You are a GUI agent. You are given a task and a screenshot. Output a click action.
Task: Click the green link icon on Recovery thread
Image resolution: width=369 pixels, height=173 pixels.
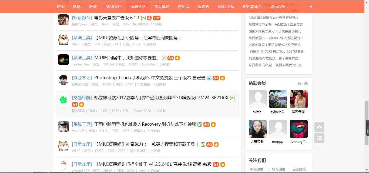coord(199,125)
